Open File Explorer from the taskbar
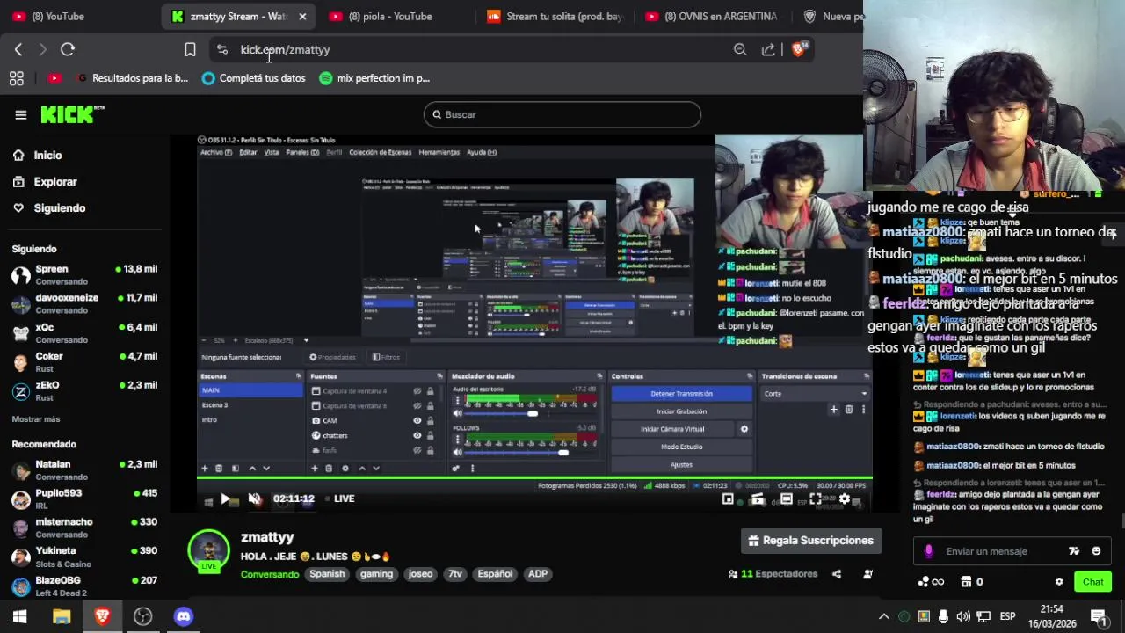The width and height of the screenshot is (1125, 633). (x=62, y=616)
